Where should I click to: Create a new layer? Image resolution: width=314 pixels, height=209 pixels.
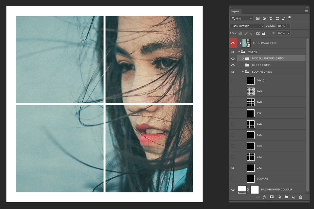coord(293,197)
